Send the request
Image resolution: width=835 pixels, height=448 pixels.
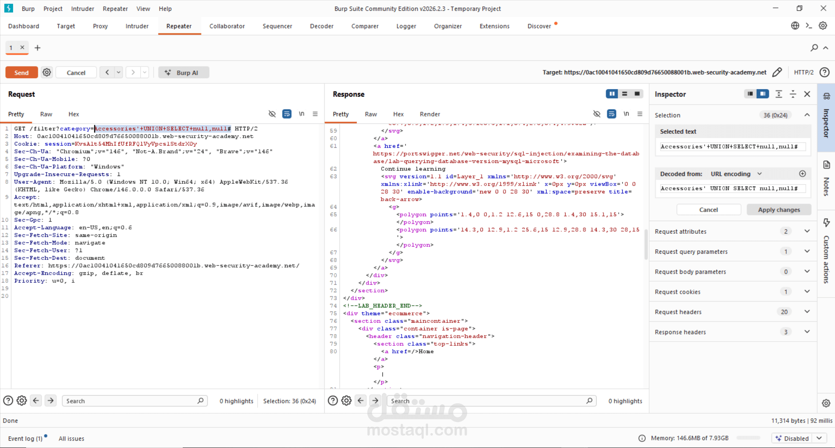point(21,73)
